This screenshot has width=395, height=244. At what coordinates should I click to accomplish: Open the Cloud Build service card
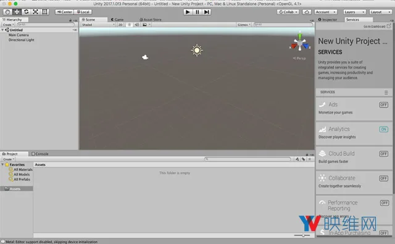354,158
